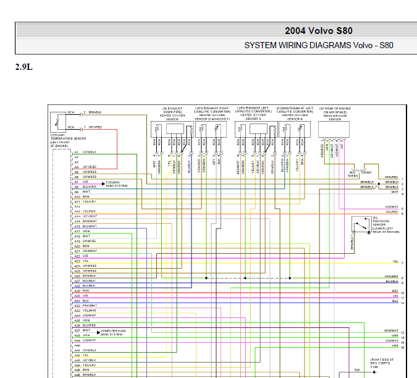The height and width of the screenshot is (378, 417).
Task: Click right-edge 'RED' label at reference 10
Action: click(395, 291)
